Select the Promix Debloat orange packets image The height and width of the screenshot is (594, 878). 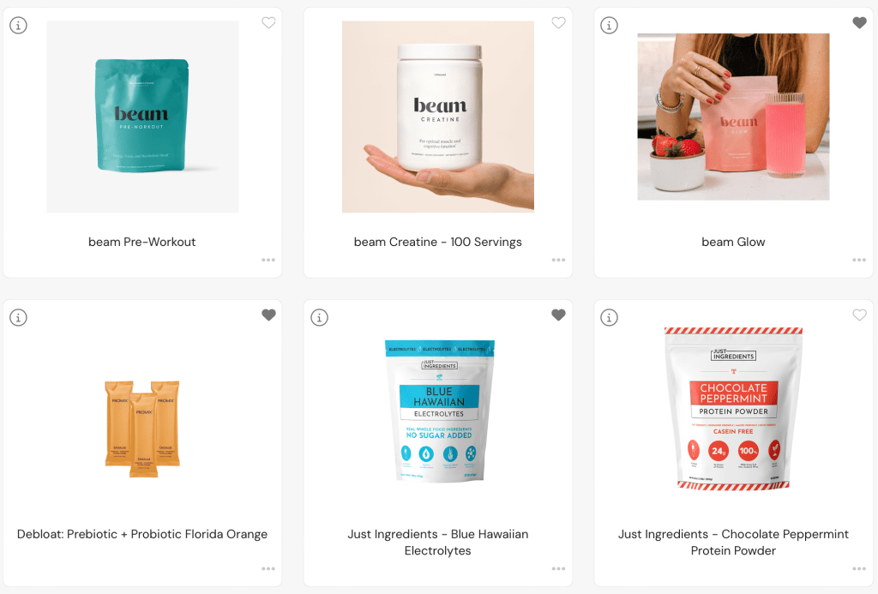[x=142, y=429]
